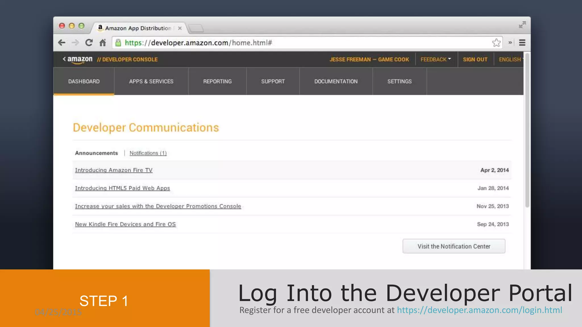Open New Kindle Fire Devices and Fire OS

[x=125, y=224]
